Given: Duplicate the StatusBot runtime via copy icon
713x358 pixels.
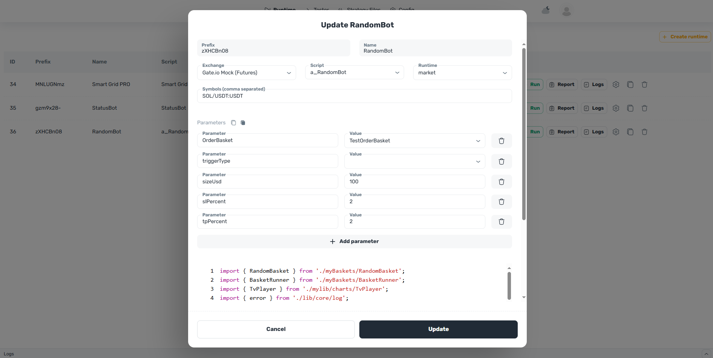Looking at the screenshot, I should pos(630,108).
